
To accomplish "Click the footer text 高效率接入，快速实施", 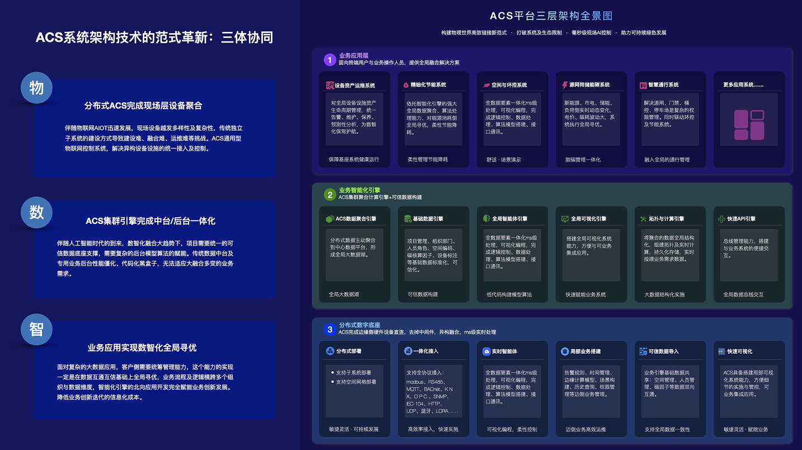I will pyautogui.click(x=433, y=429).
